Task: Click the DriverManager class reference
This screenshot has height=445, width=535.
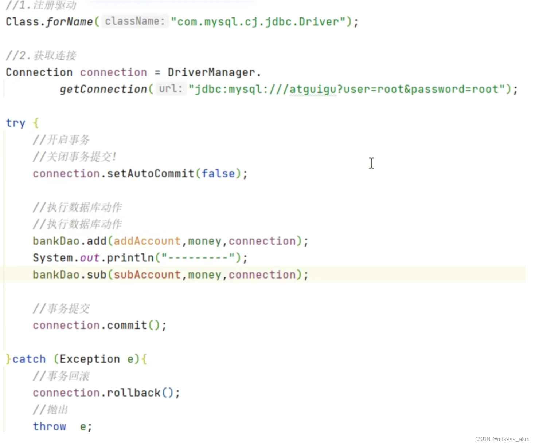Action: (x=211, y=72)
